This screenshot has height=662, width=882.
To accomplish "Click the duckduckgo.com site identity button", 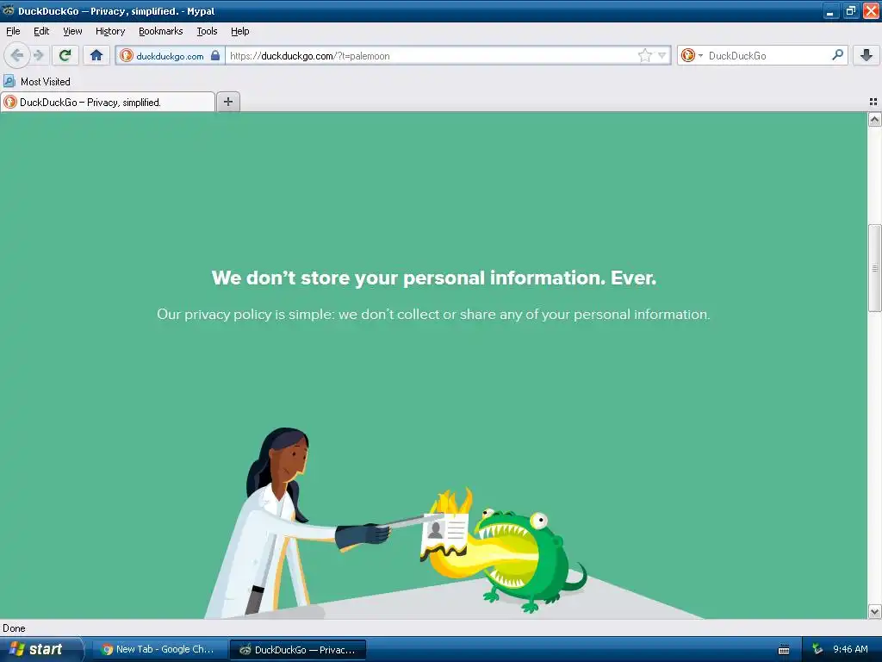I will click(170, 56).
